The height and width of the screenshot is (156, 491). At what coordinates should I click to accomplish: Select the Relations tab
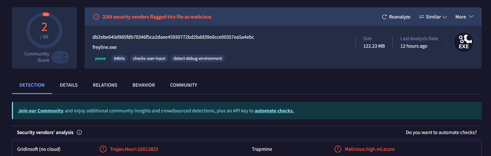click(105, 85)
